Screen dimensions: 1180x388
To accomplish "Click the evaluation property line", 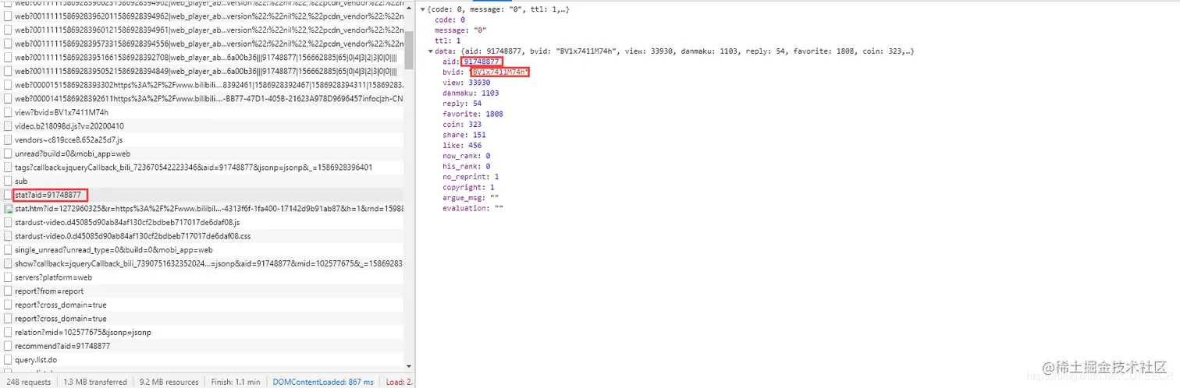I will click(473, 208).
